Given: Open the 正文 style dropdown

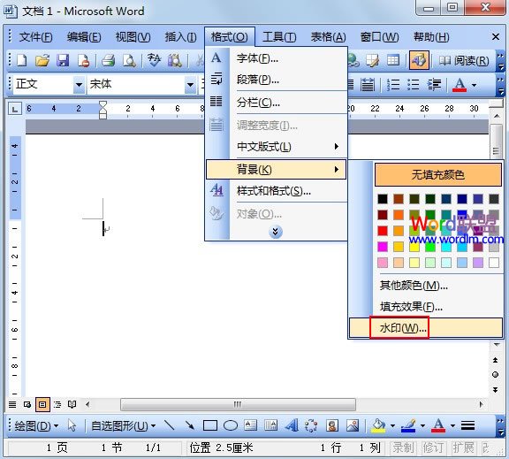Looking at the screenshot, I should coord(79,85).
